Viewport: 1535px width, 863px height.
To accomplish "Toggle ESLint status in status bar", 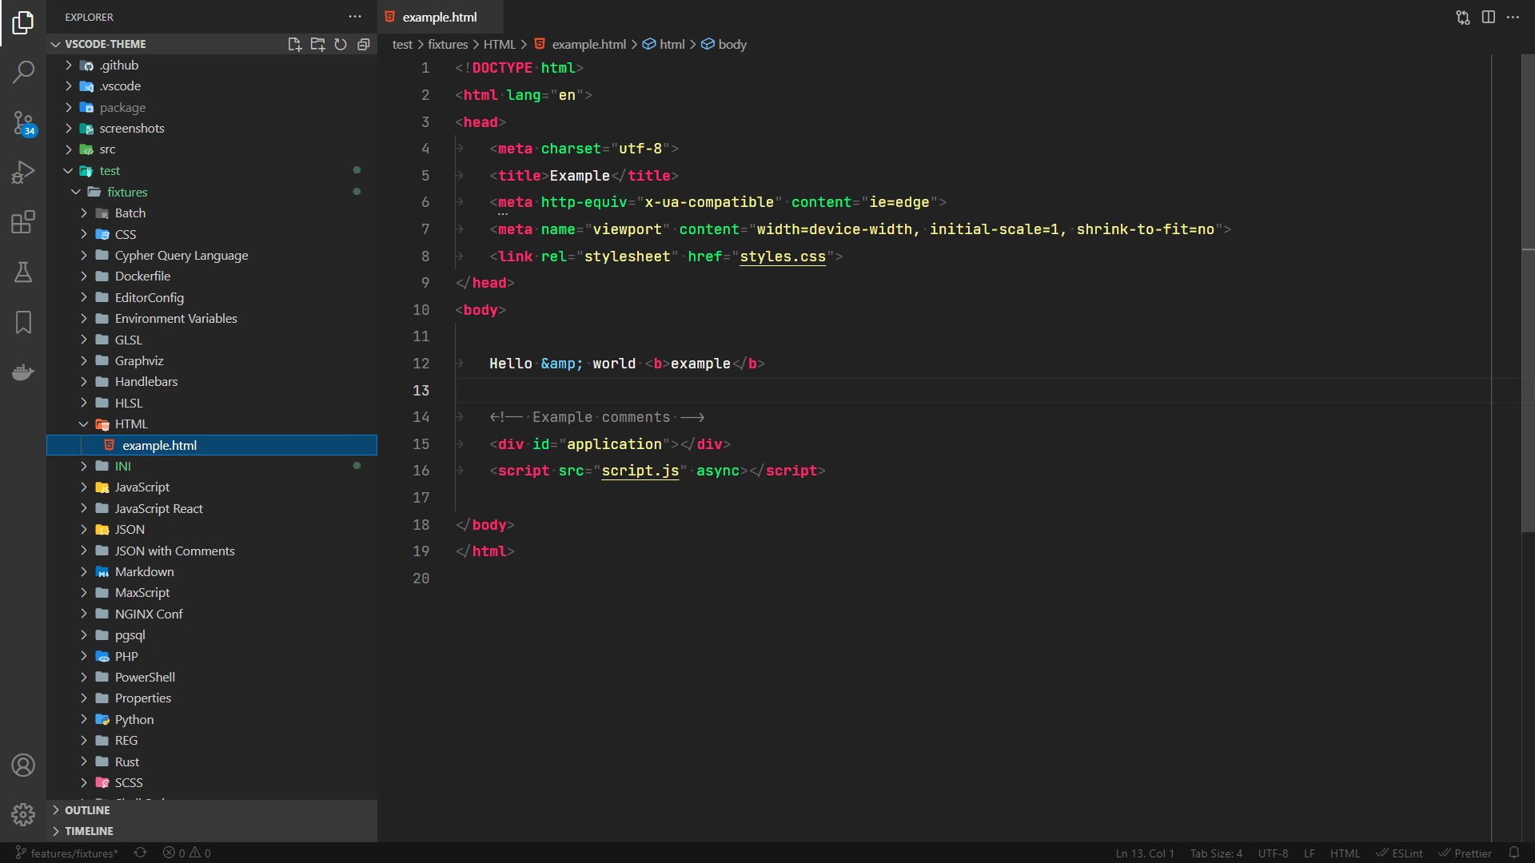I will pos(1399,853).
